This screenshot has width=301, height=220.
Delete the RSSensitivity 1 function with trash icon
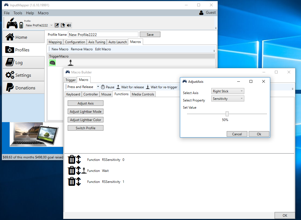pos(72,182)
